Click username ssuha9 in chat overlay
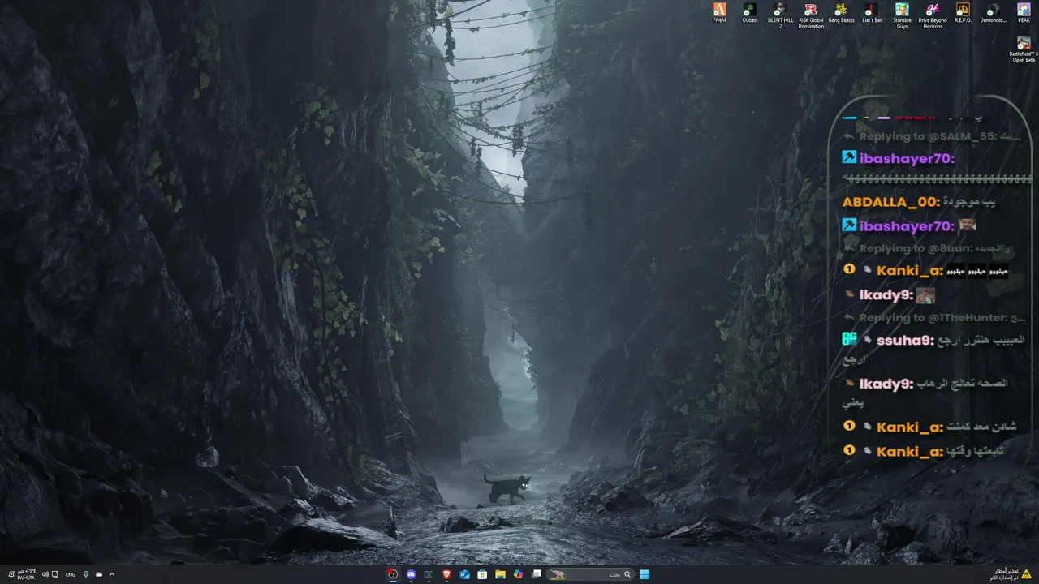The height and width of the screenshot is (584, 1039). (905, 340)
